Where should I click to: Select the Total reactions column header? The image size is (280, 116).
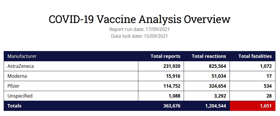209,56
